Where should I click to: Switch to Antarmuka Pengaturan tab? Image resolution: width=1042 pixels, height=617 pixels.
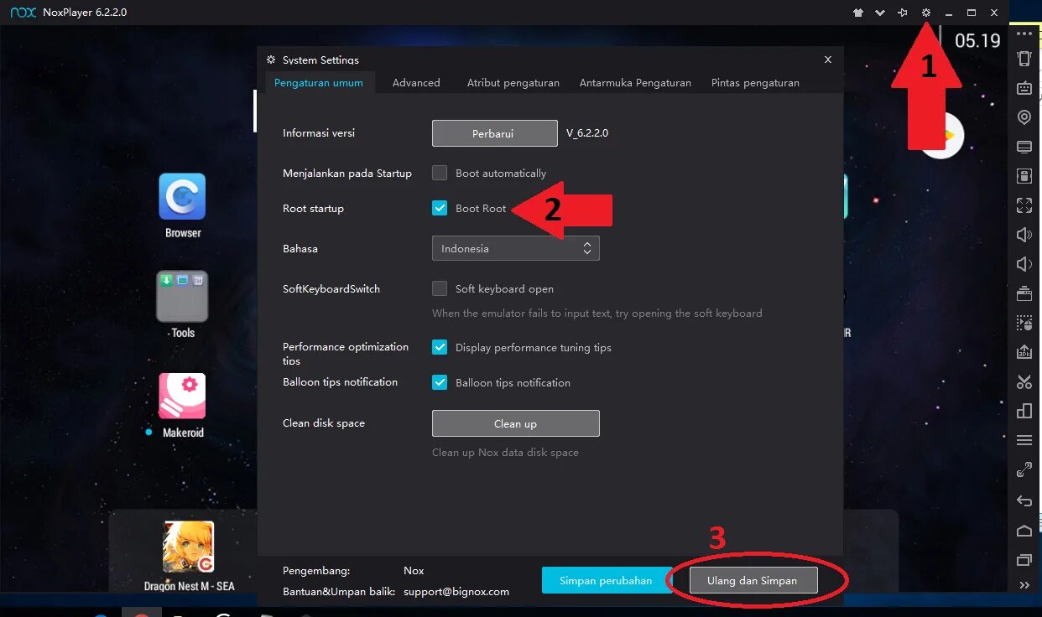coord(635,83)
